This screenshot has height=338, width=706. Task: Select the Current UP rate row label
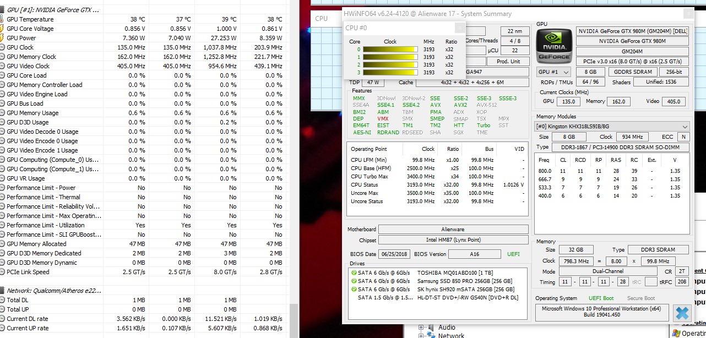tap(28, 328)
